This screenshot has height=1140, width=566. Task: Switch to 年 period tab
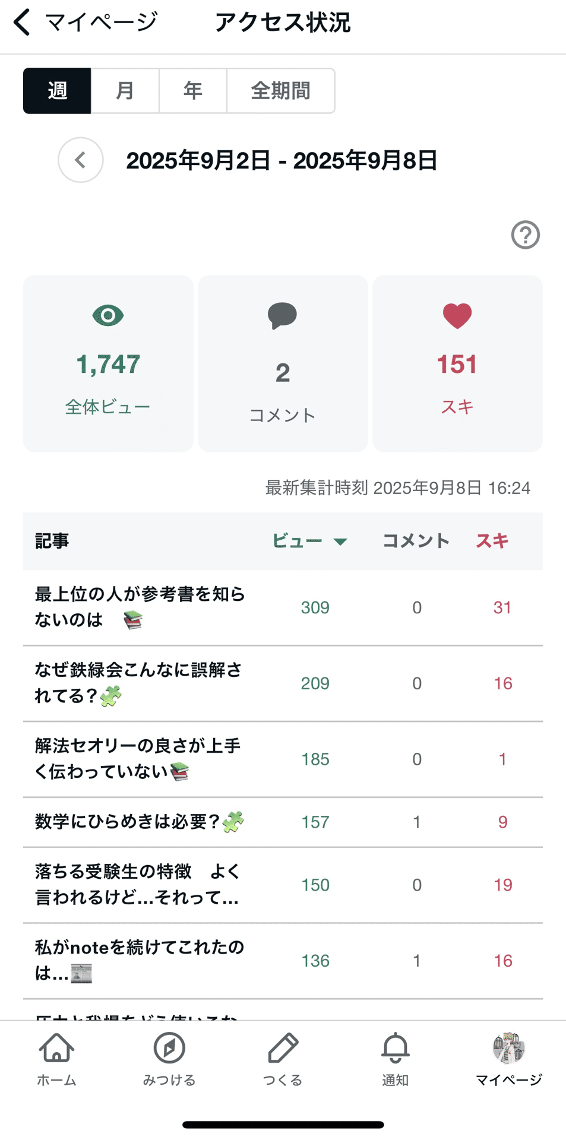coord(192,91)
